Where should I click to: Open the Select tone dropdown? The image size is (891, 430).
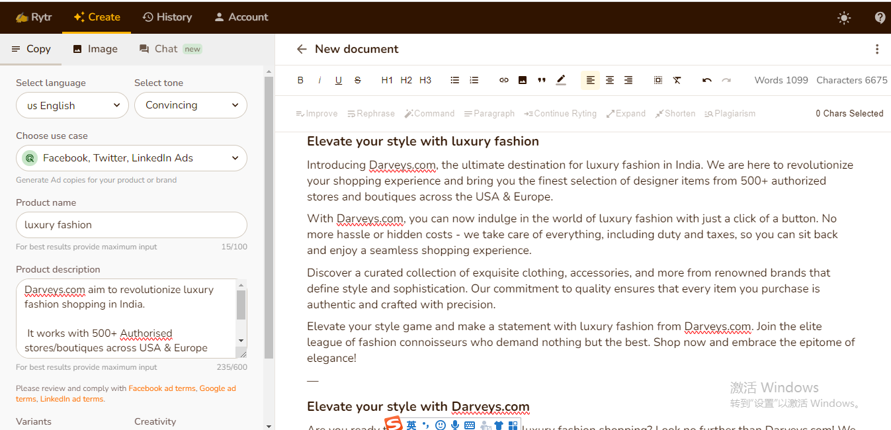(191, 105)
